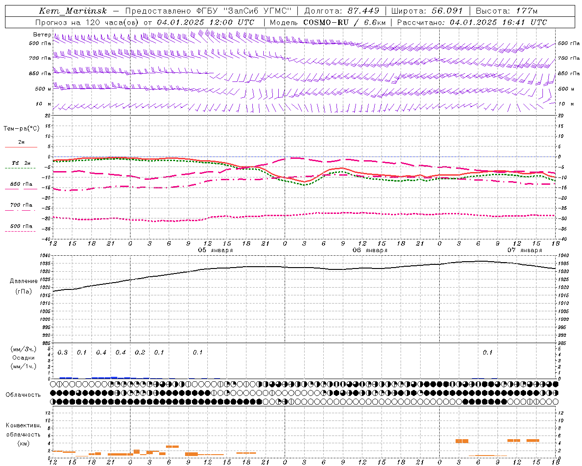Click the orange convective bar at 03h on 07 января
This screenshot has height=466, width=582.
click(x=462, y=441)
